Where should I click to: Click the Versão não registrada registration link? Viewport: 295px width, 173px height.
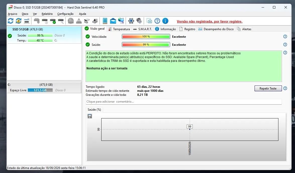(210, 21)
